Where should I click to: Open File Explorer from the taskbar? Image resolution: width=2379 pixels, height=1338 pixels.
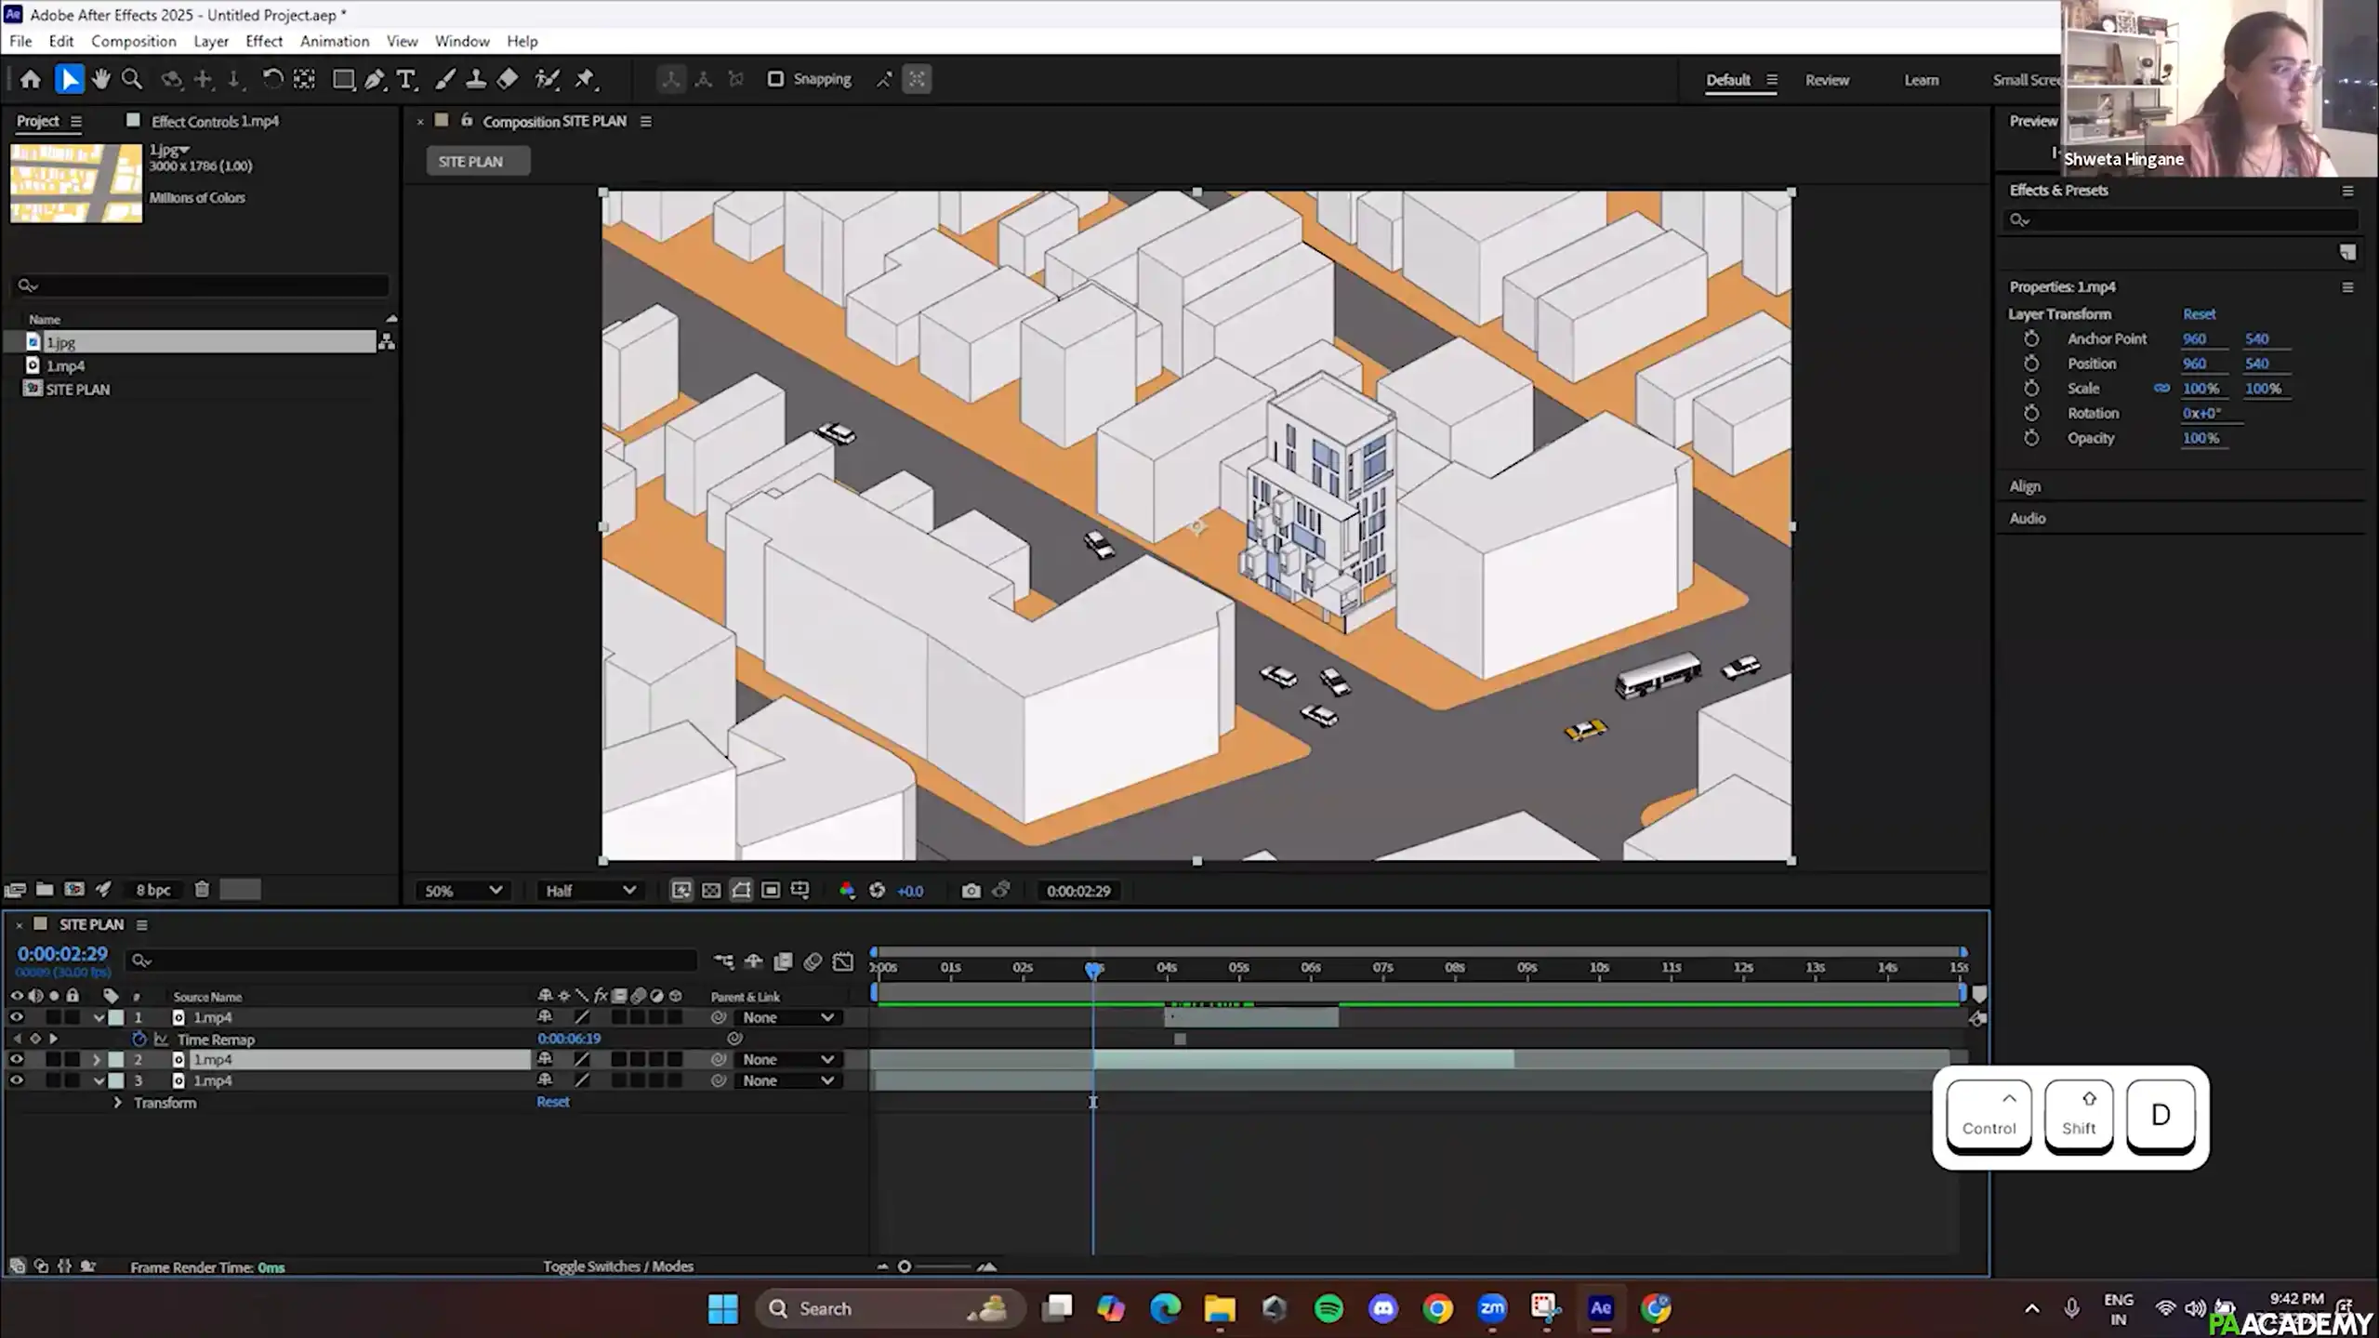coord(1220,1307)
